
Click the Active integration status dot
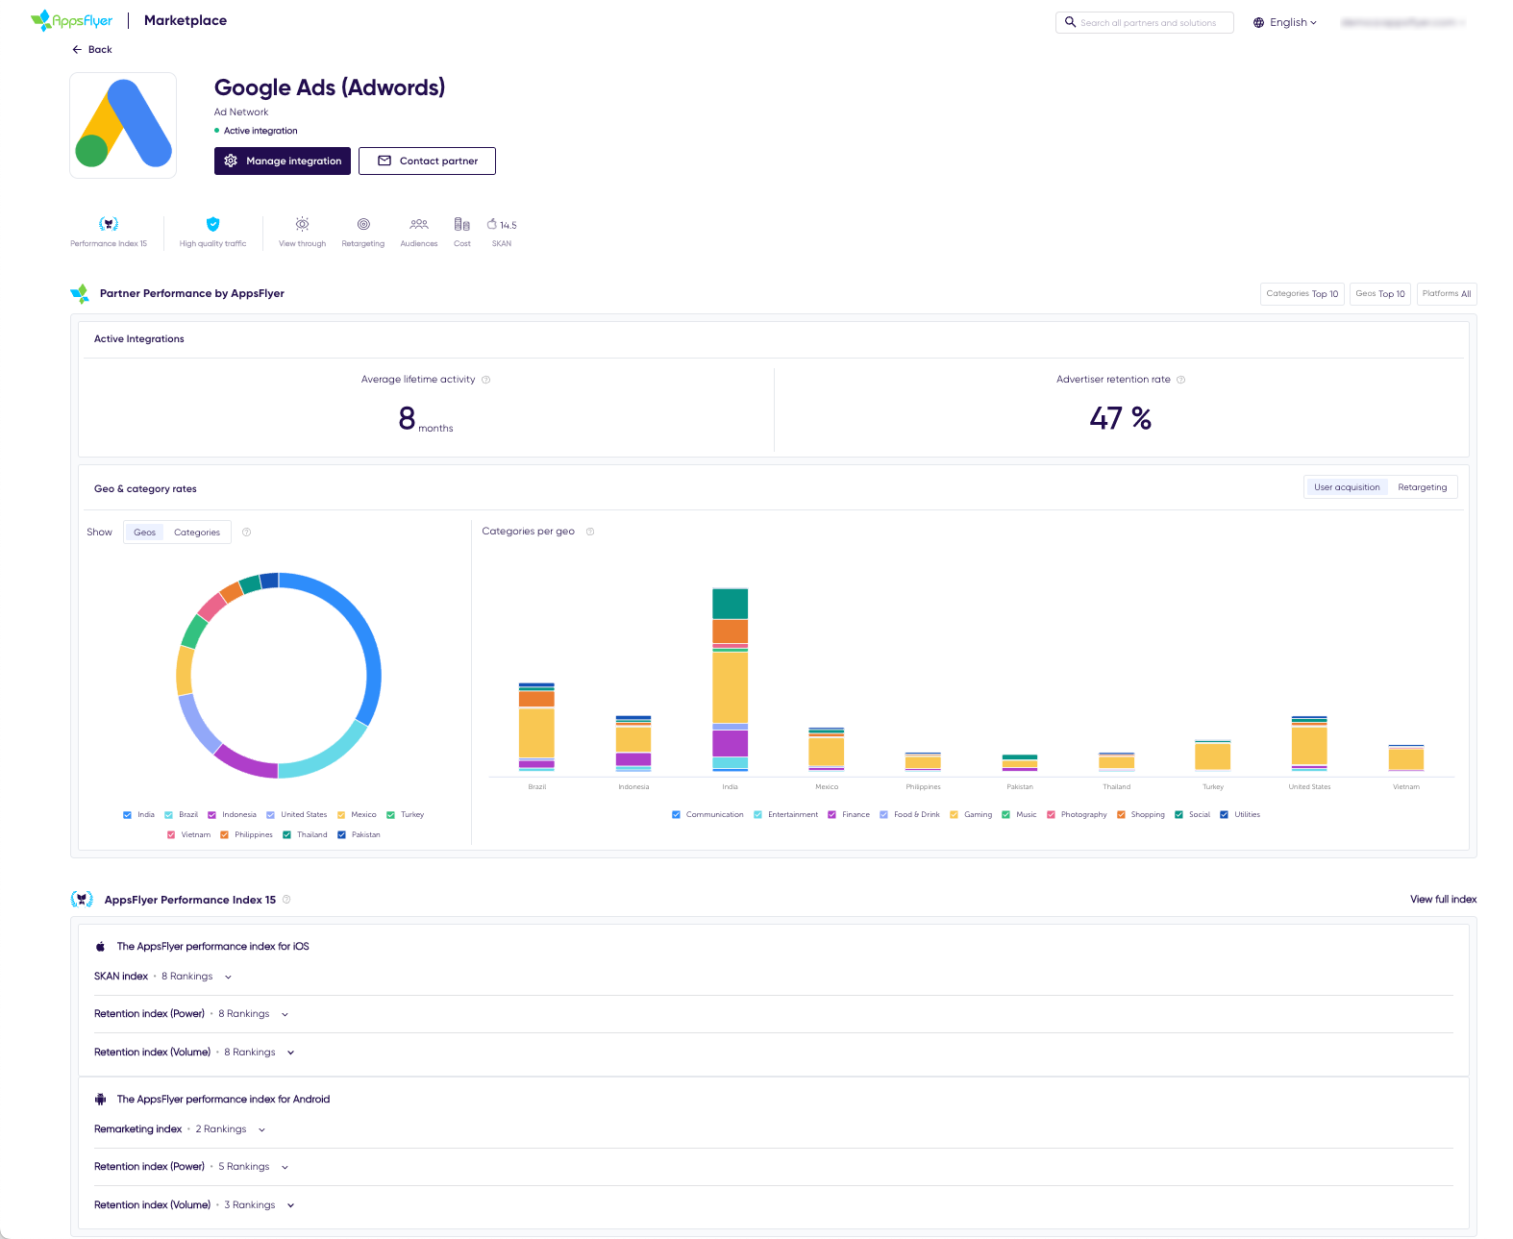[x=217, y=131]
